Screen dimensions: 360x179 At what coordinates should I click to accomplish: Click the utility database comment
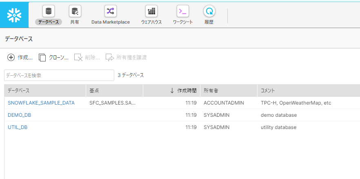278,127
